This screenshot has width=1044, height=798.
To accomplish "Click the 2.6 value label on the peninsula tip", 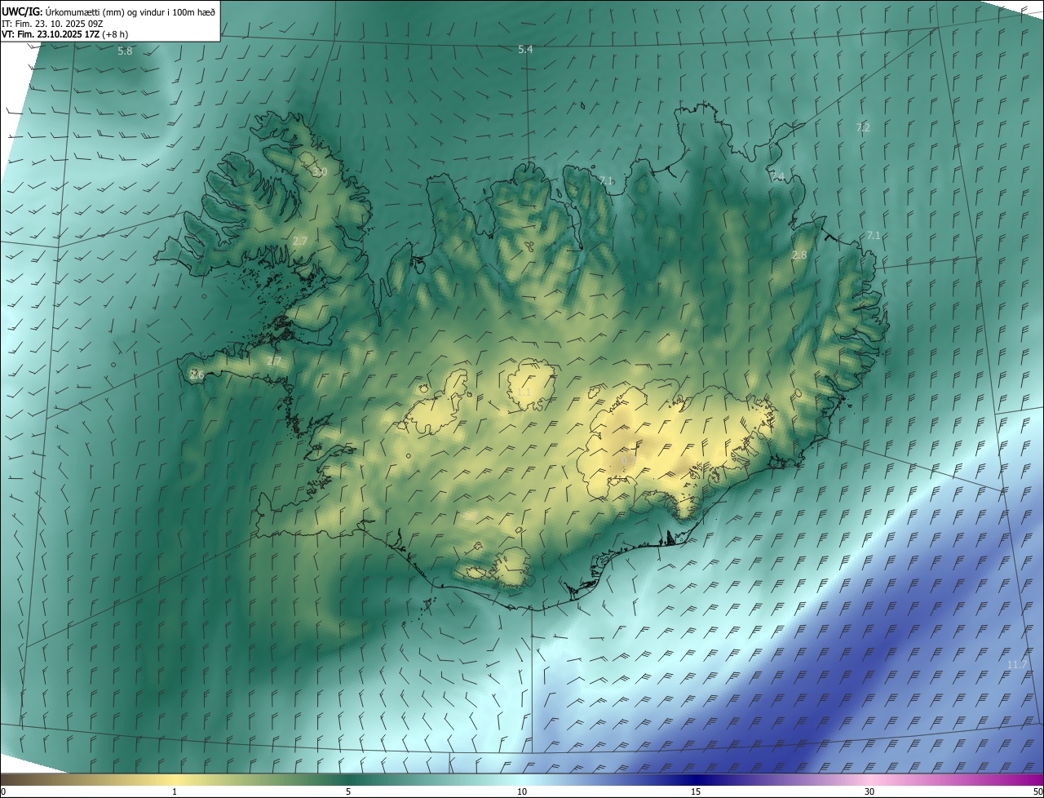I will 197,375.
